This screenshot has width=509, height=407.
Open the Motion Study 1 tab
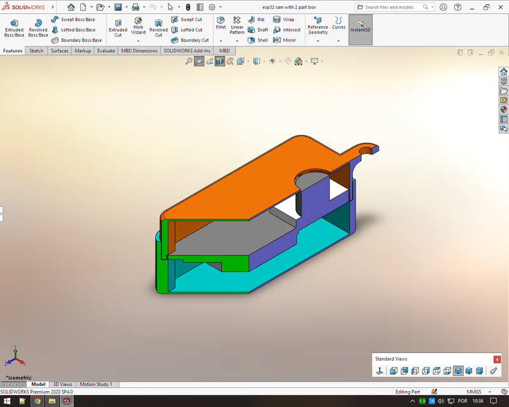[x=97, y=384]
